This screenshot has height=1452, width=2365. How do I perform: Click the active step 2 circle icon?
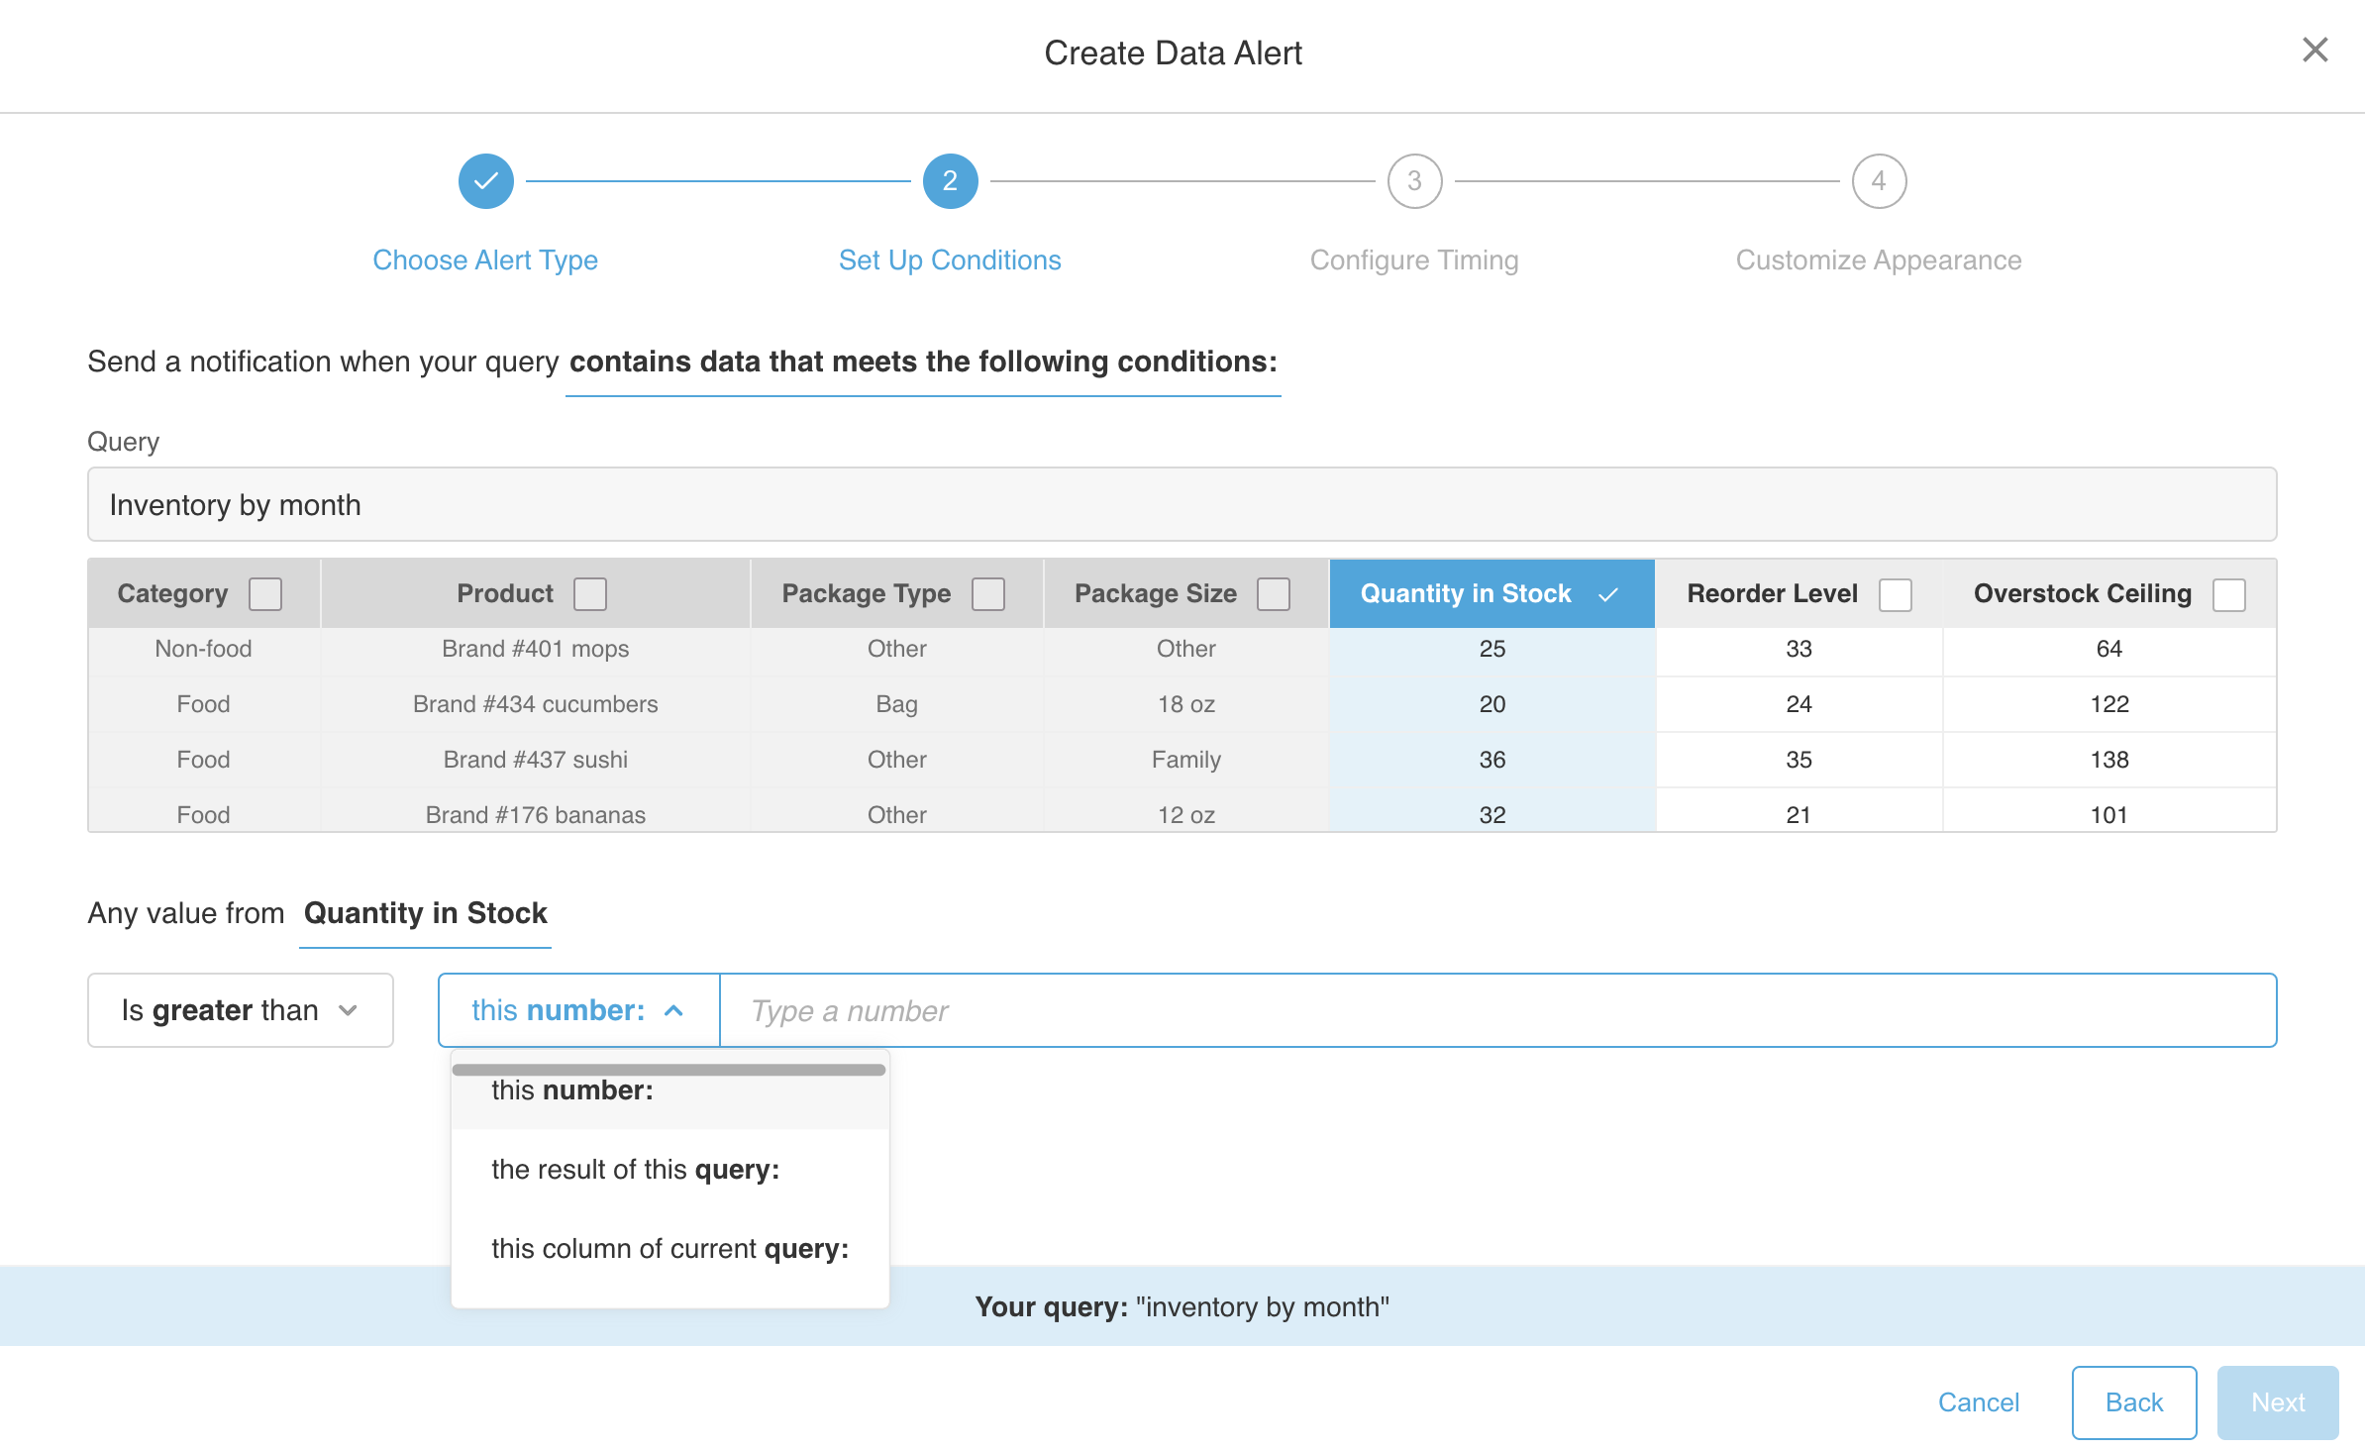[950, 181]
